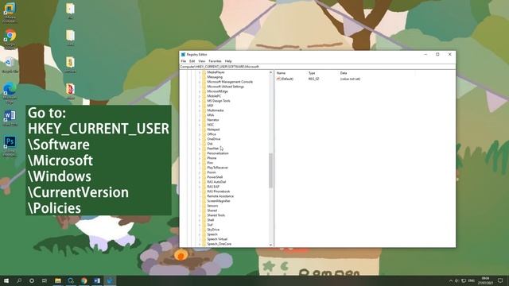Screen dimensions: 509x286
Task: Open the Windows Start button
Action: 6,280
